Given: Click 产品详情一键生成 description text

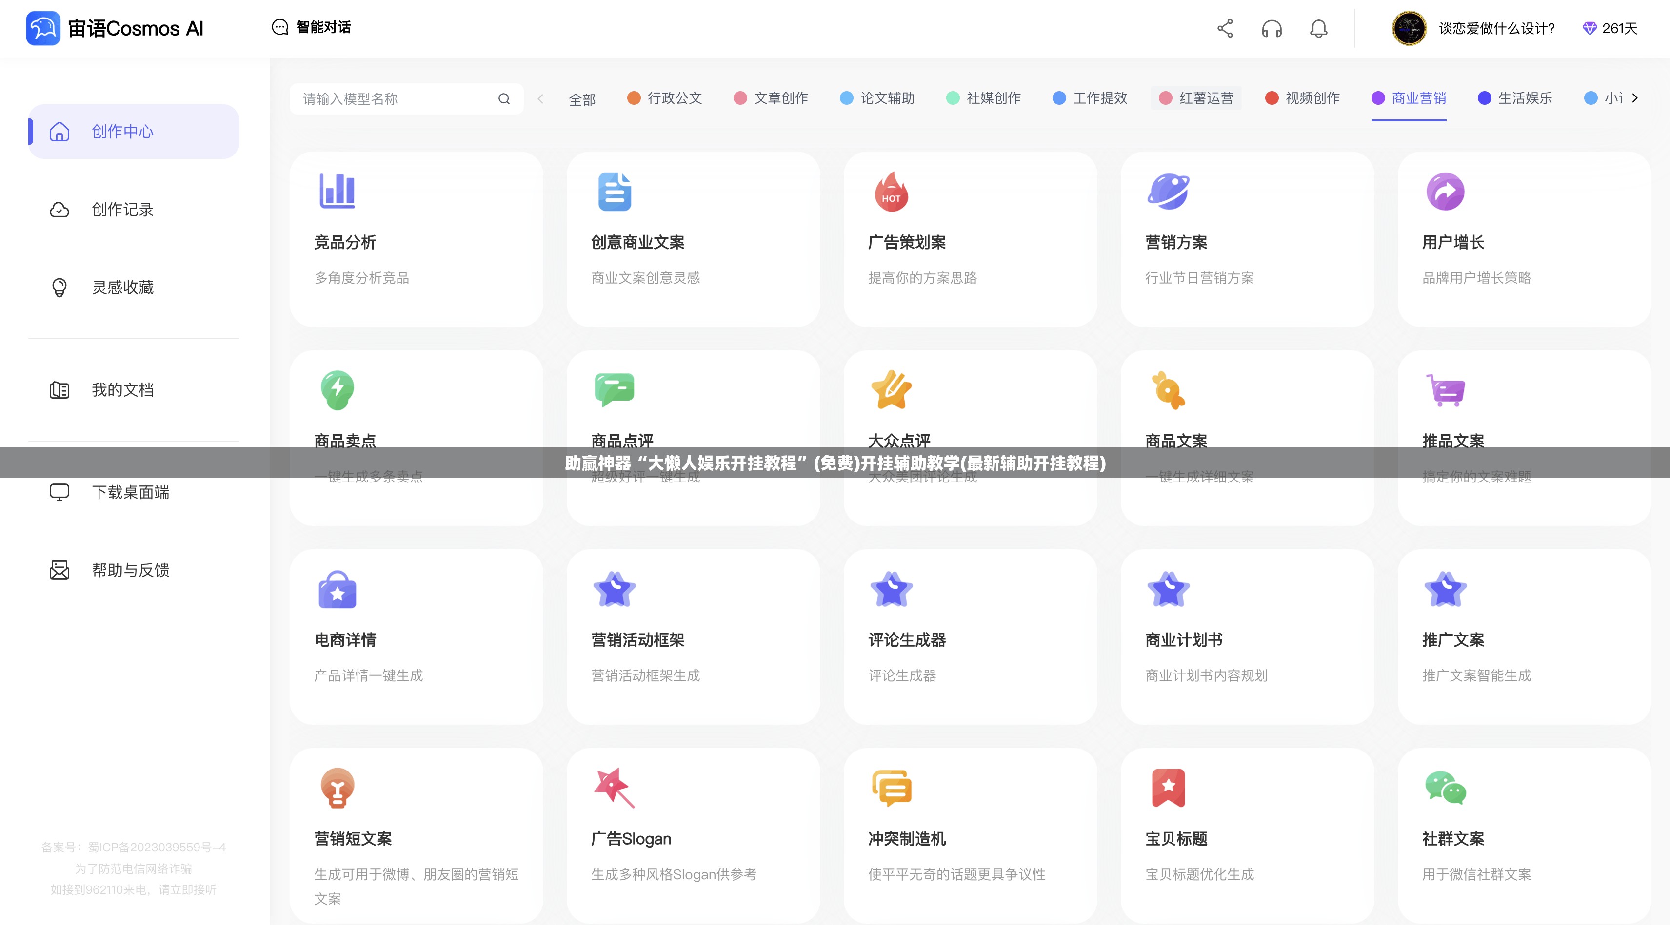Looking at the screenshot, I should point(368,675).
